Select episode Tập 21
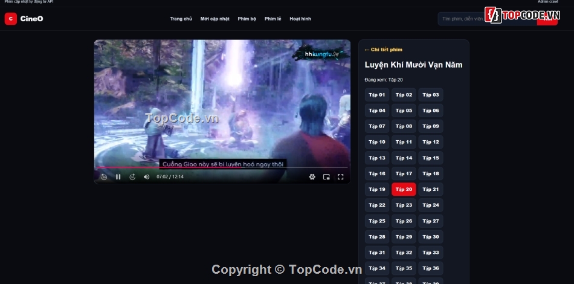The image size is (574, 284). (x=431, y=190)
